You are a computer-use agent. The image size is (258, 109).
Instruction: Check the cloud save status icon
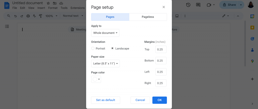click(x=61, y=3)
